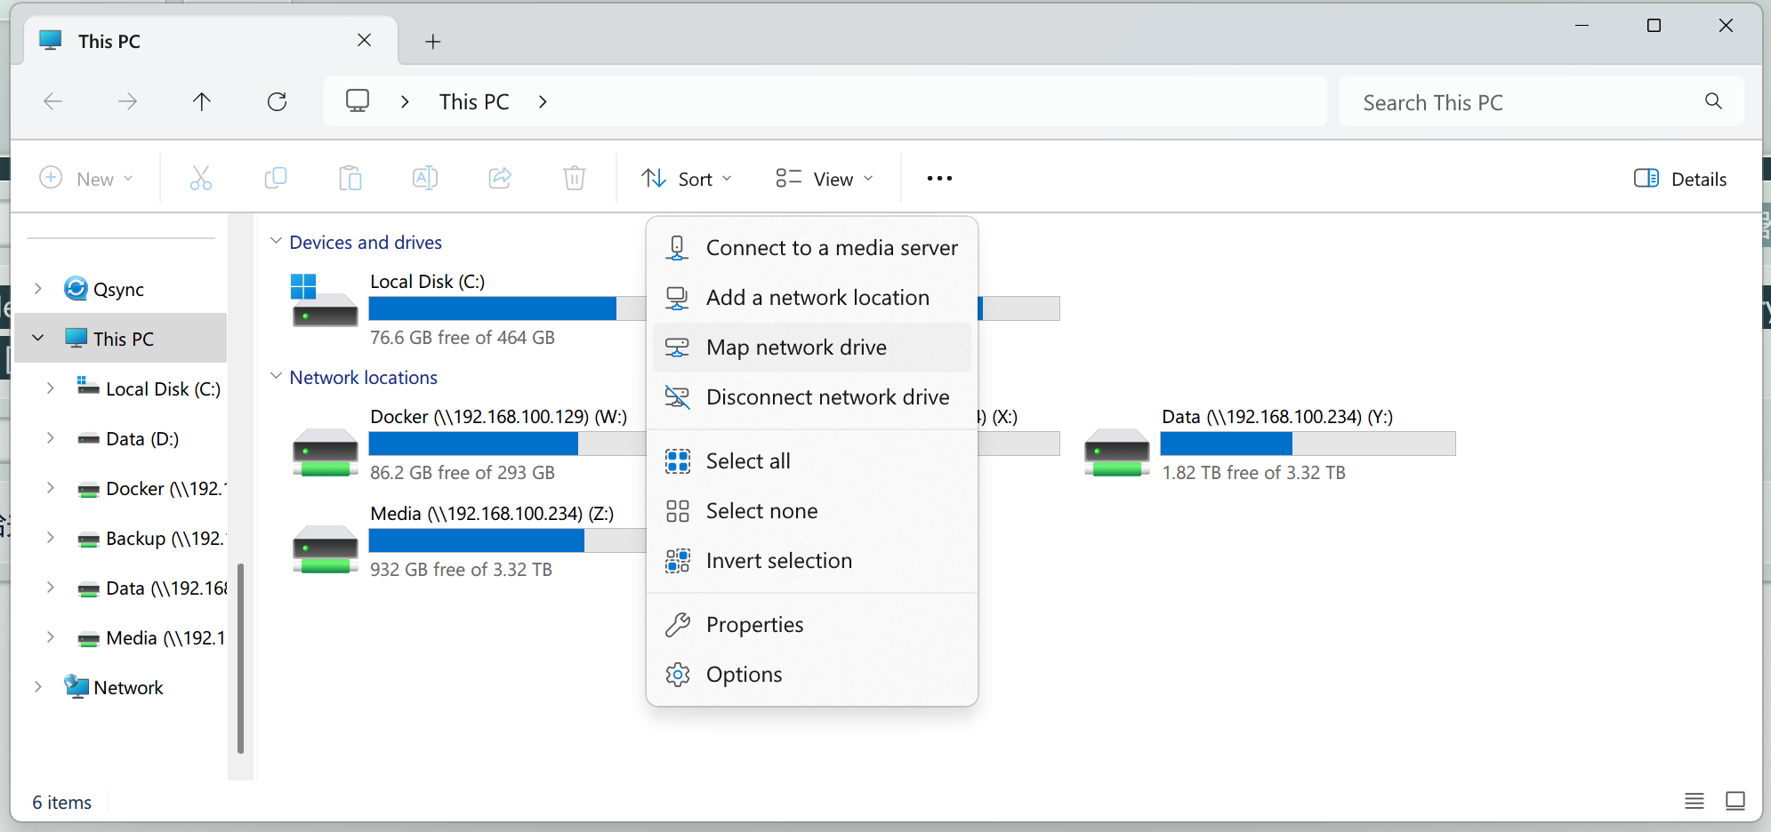The width and height of the screenshot is (1771, 832).
Task: Select Disconnect network drive menu entry
Action: [827, 397]
